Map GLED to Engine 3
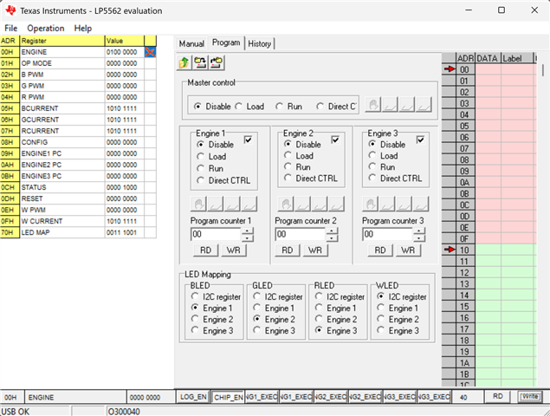Screen dimensions: 550x416 [x=276, y=331]
